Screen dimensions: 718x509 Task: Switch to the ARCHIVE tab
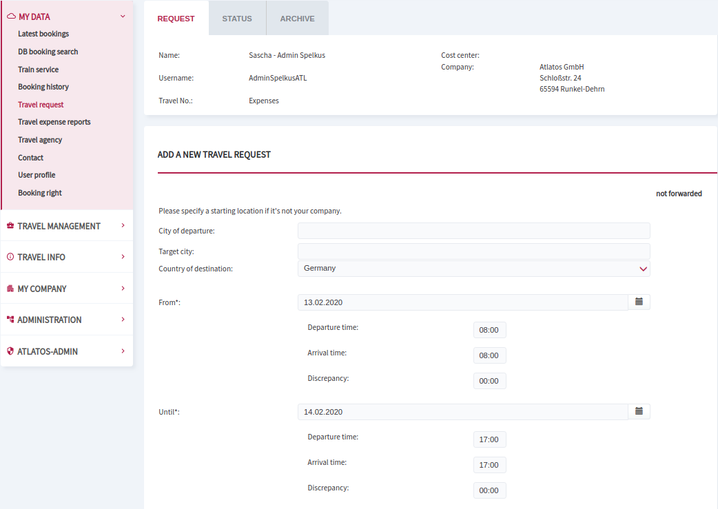tap(297, 19)
